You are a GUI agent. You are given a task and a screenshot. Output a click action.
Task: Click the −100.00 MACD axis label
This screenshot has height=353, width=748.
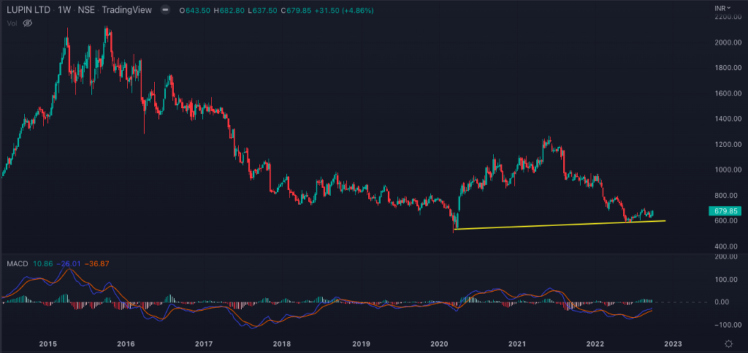tap(728, 324)
